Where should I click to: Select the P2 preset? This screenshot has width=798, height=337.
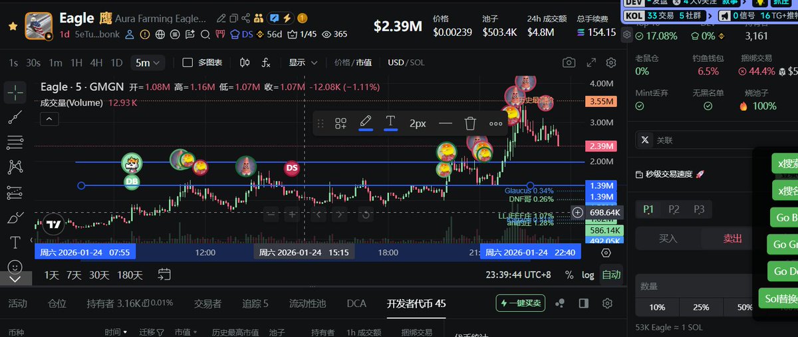pyautogui.click(x=674, y=209)
